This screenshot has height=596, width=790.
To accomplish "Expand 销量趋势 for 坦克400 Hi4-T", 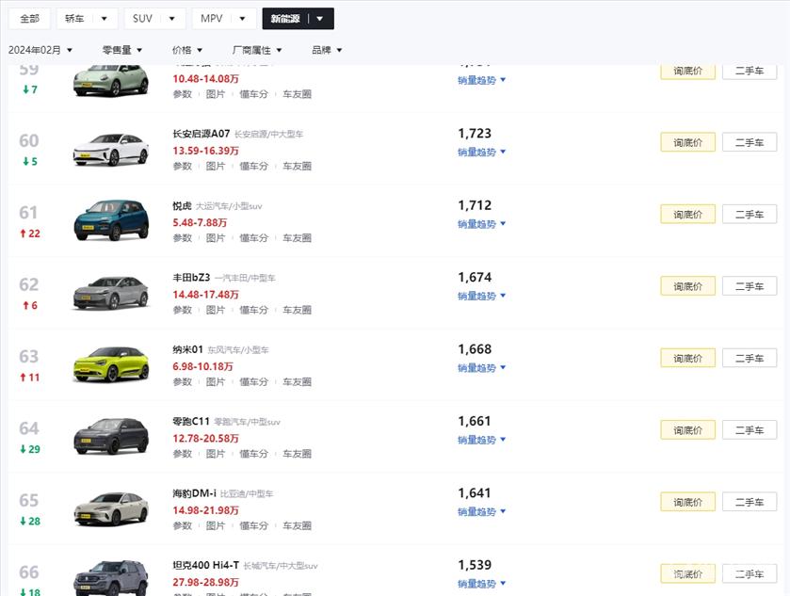I will coord(481,584).
